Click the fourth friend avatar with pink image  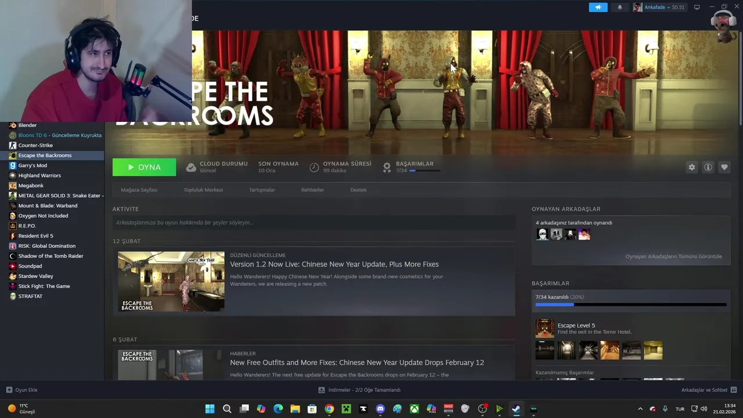pyautogui.click(x=584, y=234)
